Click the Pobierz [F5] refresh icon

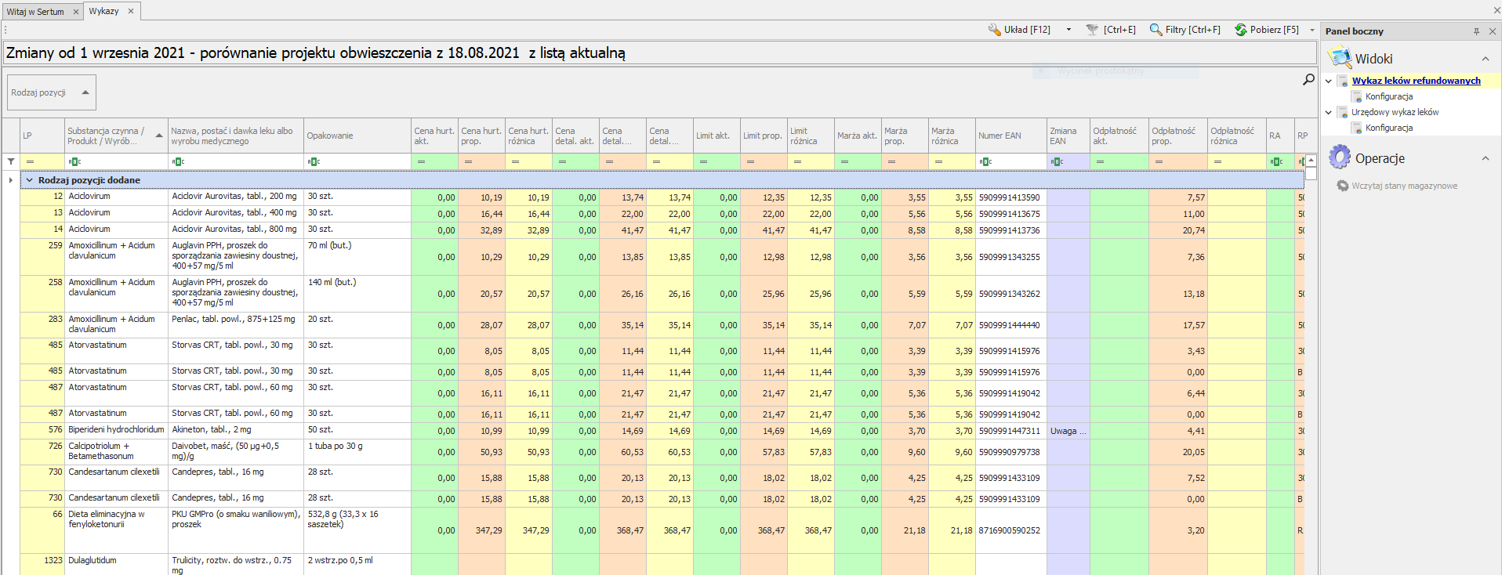1240,30
